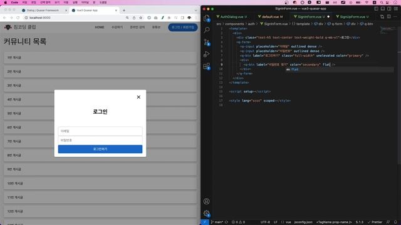Click the browser share icon
Image resolution: width=401 pixels, height=225 pixels.
[x=134, y=17]
